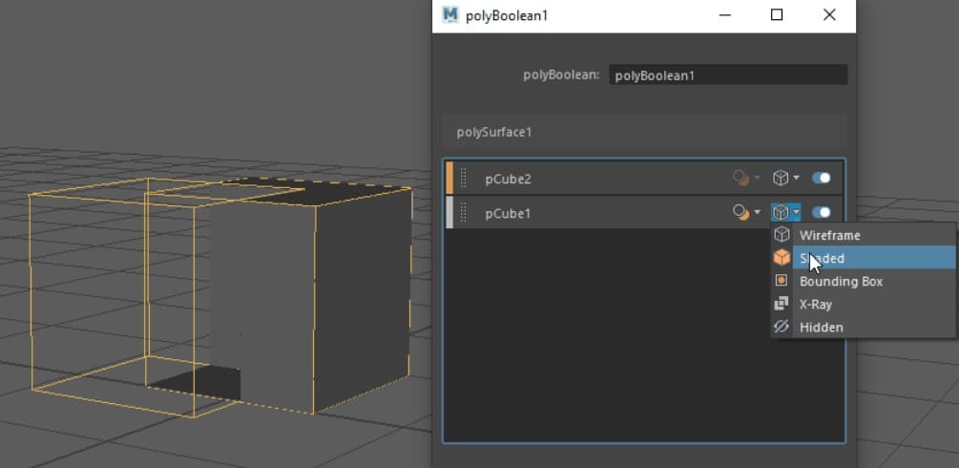Disable the pCube1 input toggle switch
The height and width of the screenshot is (468, 959).
[x=821, y=212]
